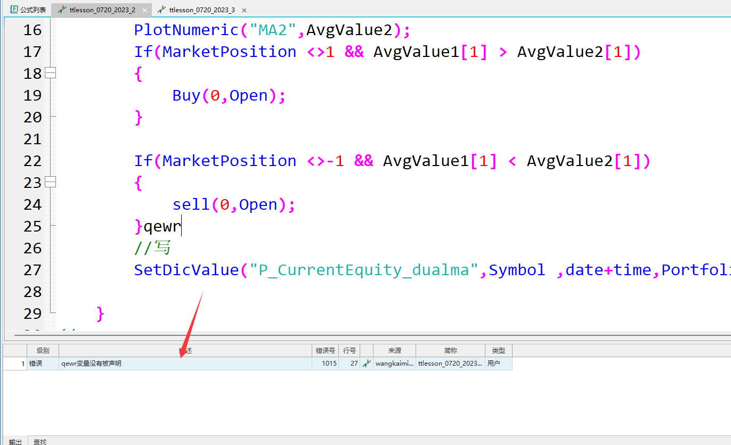This screenshot has height=445, width=731.
Task: Click line number 21 in the gutter
Action: [33, 139]
